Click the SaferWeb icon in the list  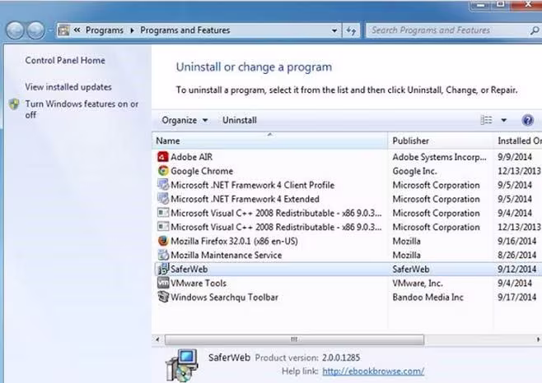click(x=163, y=269)
